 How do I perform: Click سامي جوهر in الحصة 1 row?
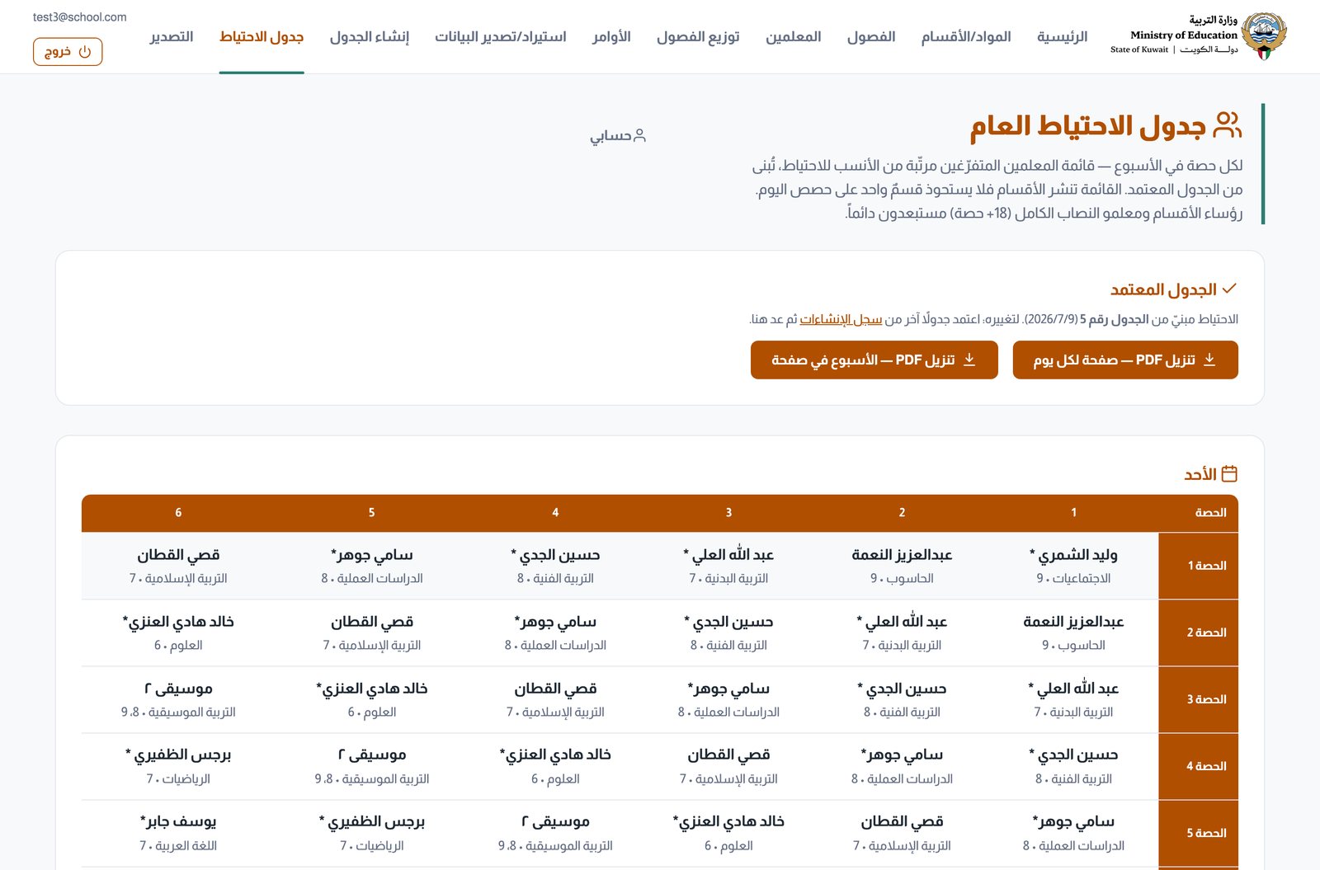(x=371, y=555)
